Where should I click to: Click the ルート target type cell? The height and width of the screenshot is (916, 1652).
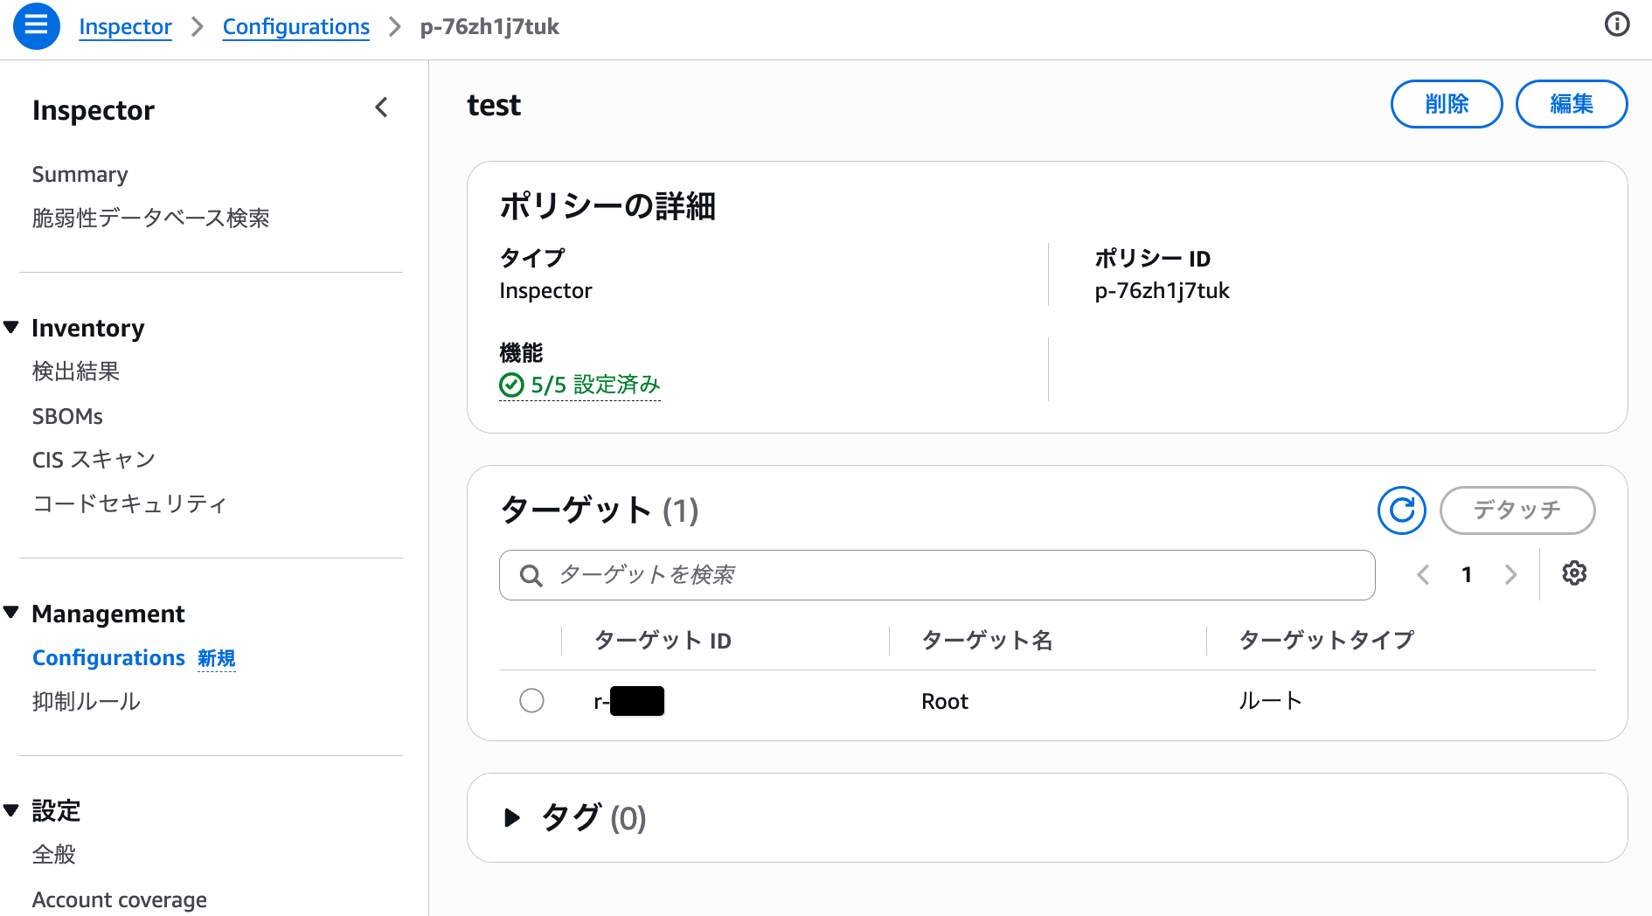1270,701
